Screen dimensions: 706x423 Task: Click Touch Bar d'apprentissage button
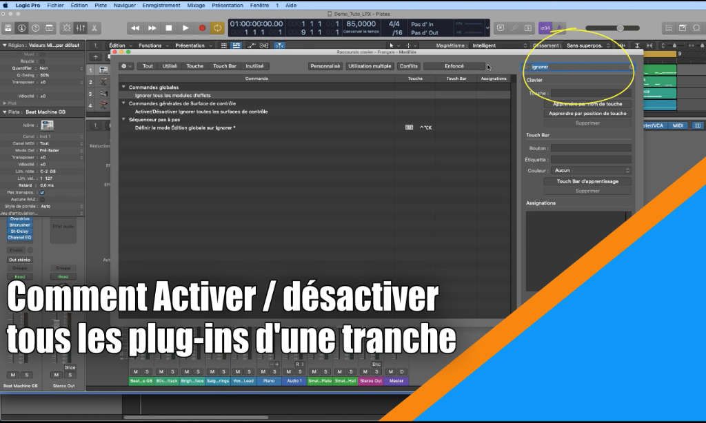[587, 181]
